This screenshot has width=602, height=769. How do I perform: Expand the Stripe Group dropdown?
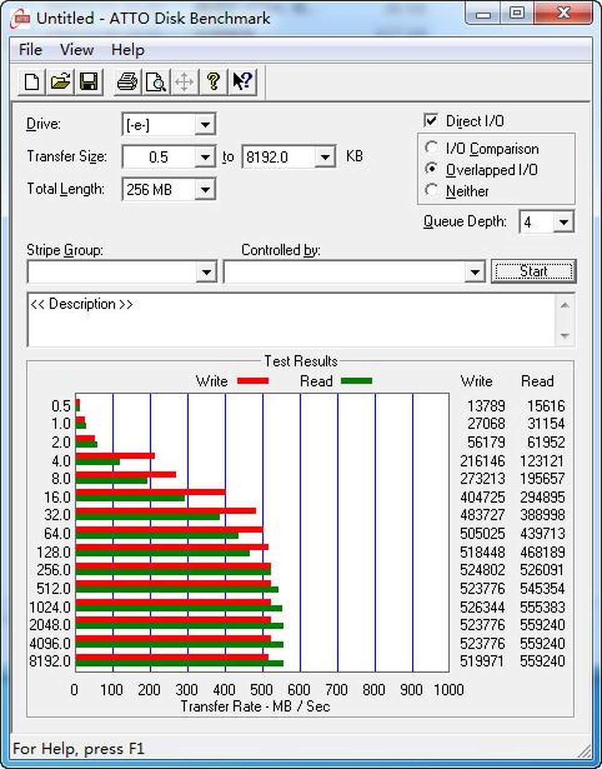coord(206,272)
